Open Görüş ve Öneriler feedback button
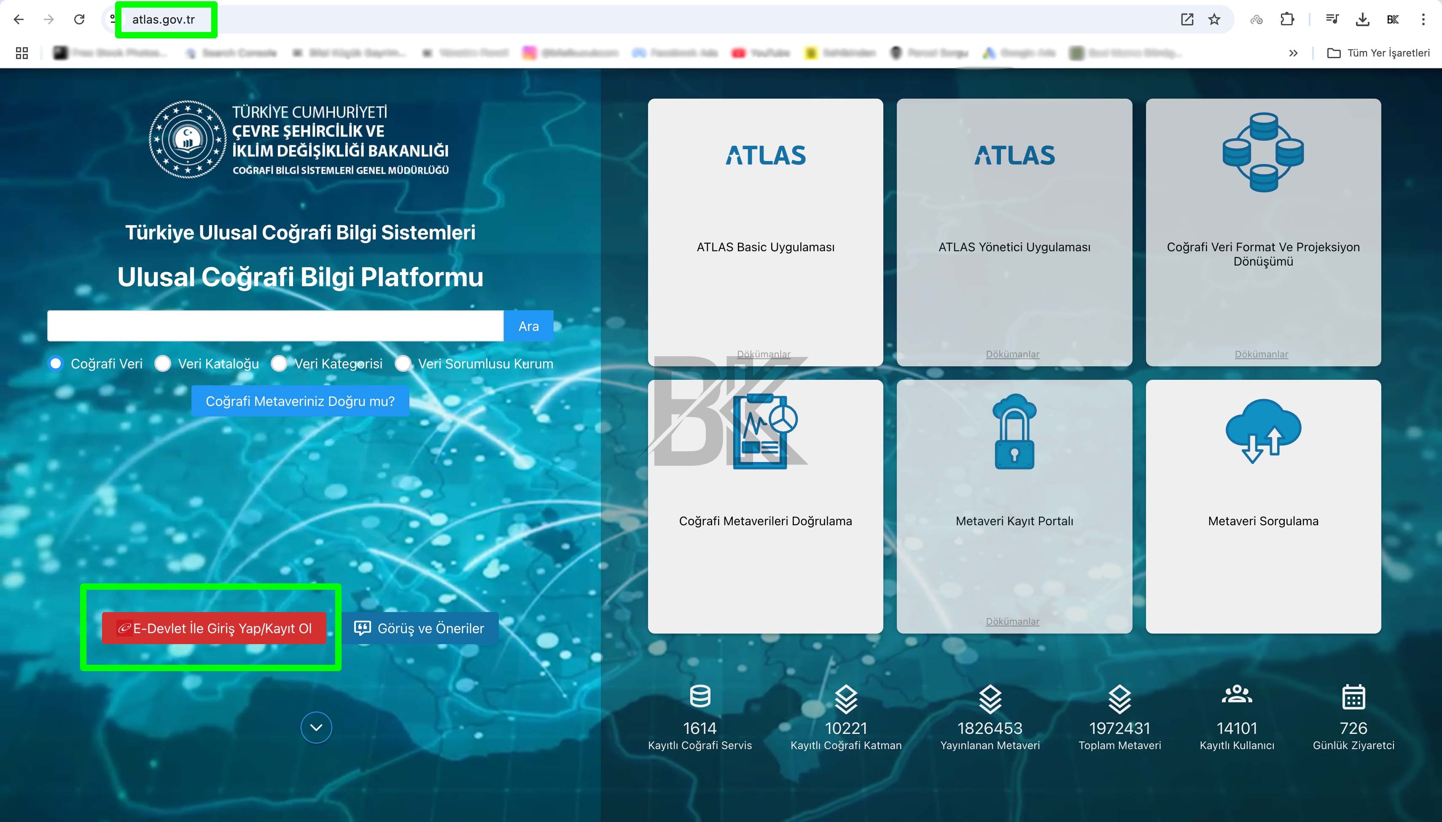1442x822 pixels. tap(420, 629)
